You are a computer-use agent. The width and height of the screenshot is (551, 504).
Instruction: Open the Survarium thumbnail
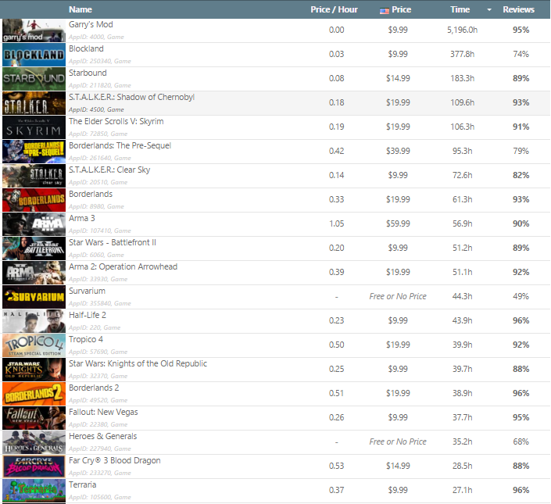coord(34,297)
